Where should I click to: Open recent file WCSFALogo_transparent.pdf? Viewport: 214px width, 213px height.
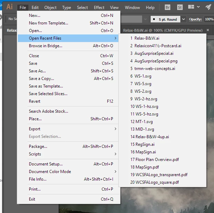(162, 175)
